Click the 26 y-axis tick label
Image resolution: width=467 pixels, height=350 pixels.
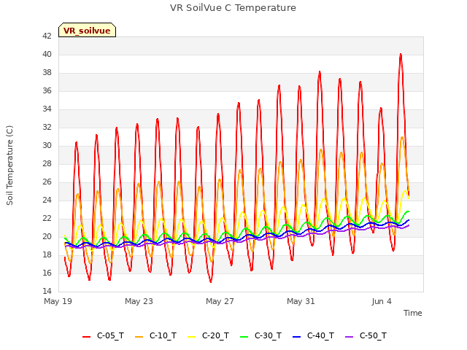click(47, 182)
